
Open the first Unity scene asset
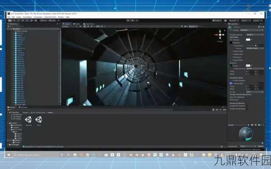coord(28,119)
